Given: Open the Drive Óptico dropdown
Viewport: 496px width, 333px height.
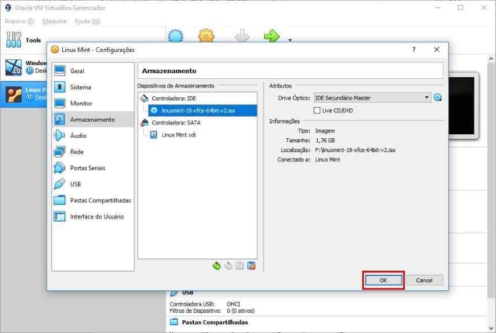Looking at the screenshot, I should coord(372,97).
